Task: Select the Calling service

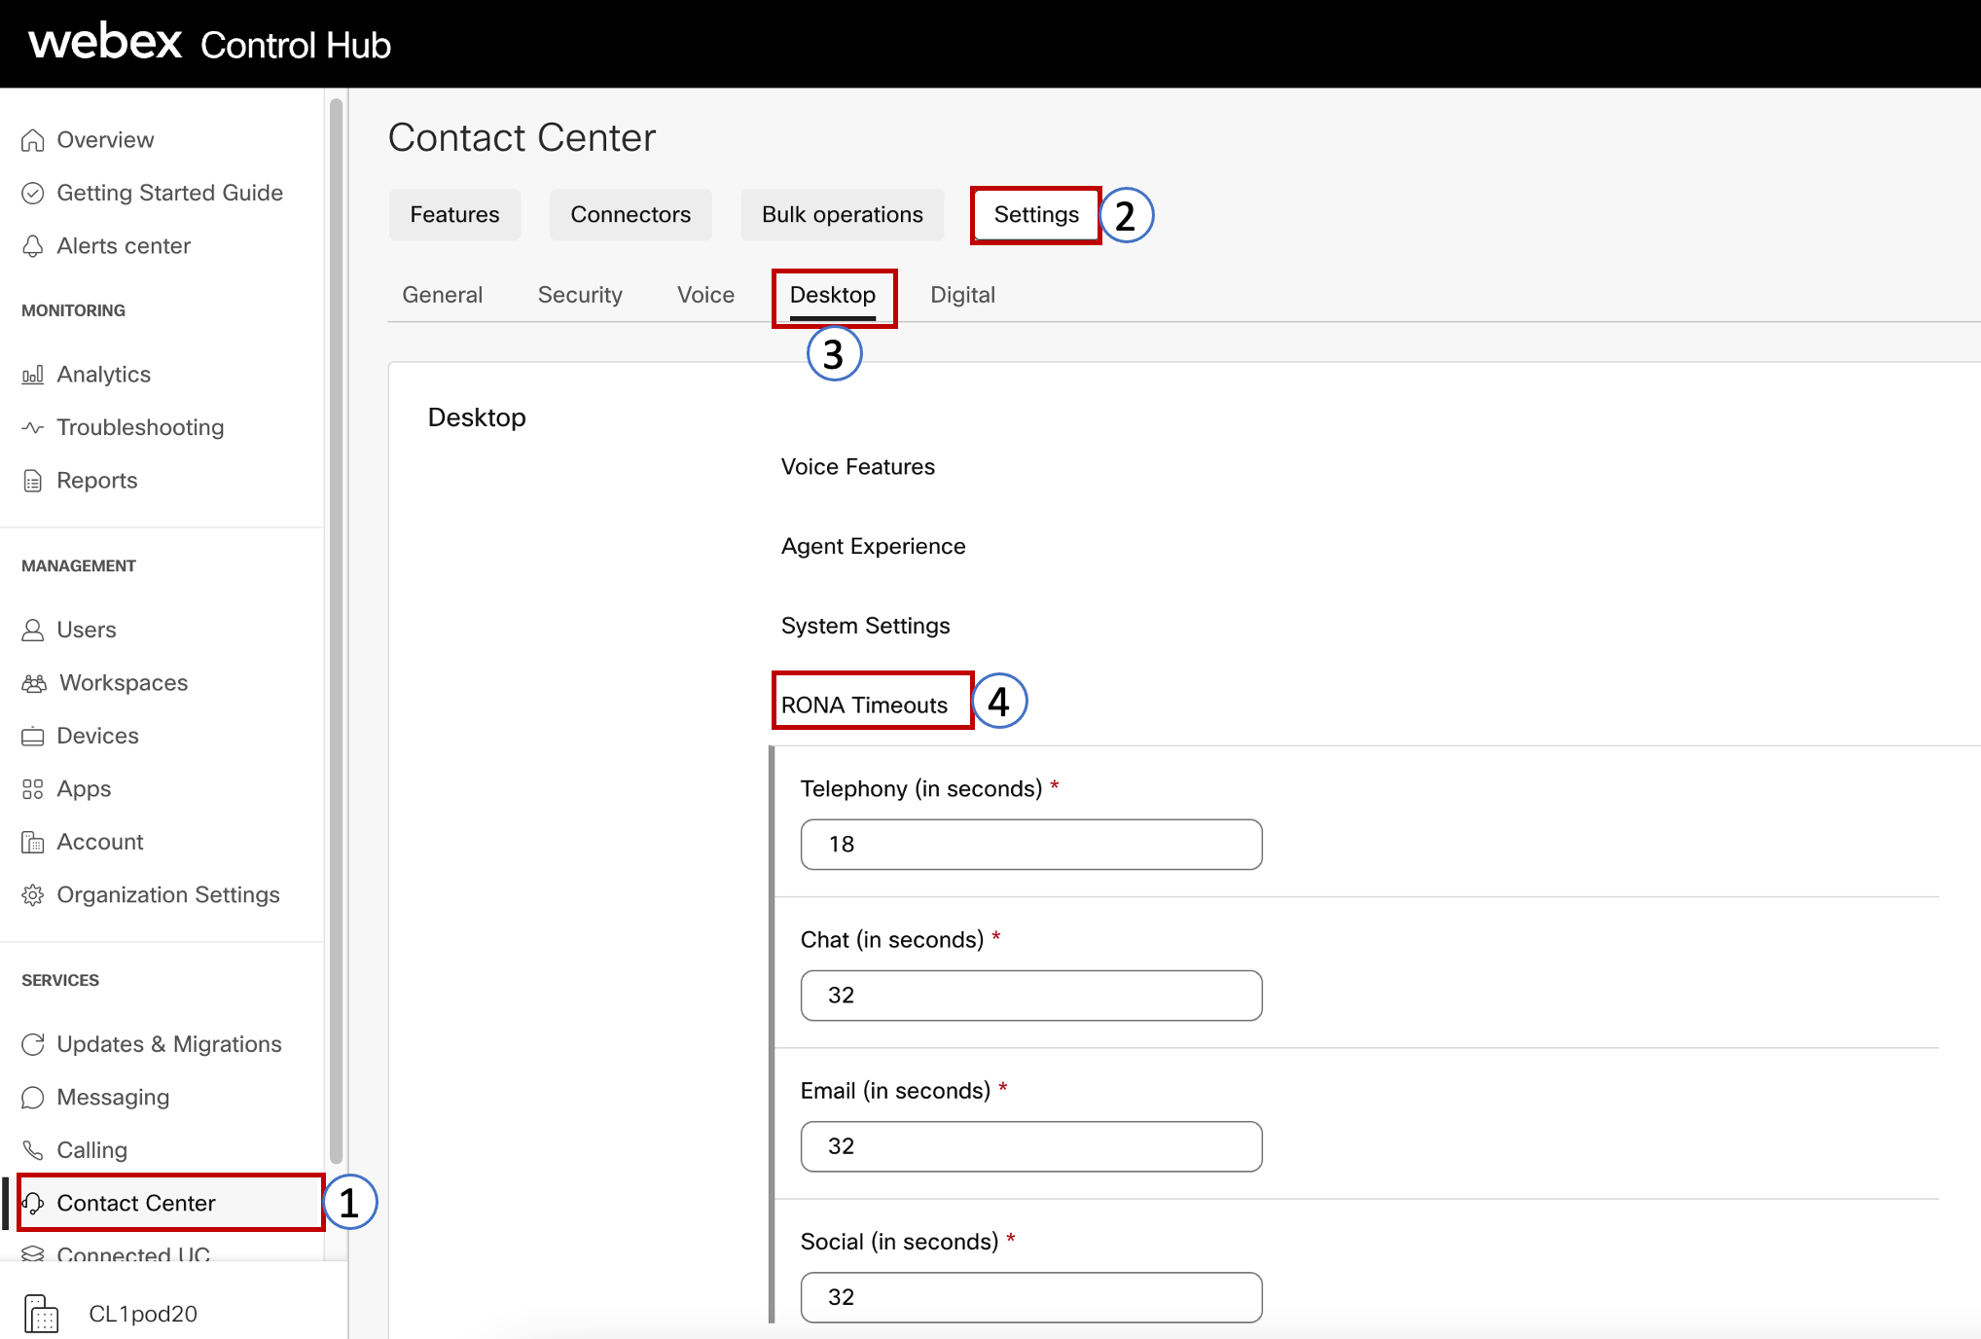Action: pyautogui.click(x=91, y=1149)
